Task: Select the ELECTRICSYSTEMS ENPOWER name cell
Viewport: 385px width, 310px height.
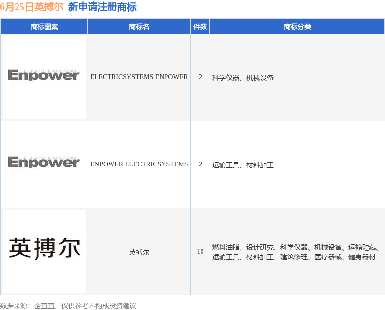Action: click(139, 77)
